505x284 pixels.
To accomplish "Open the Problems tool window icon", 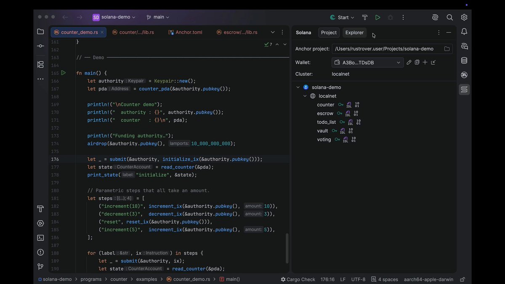I will click(x=40, y=252).
